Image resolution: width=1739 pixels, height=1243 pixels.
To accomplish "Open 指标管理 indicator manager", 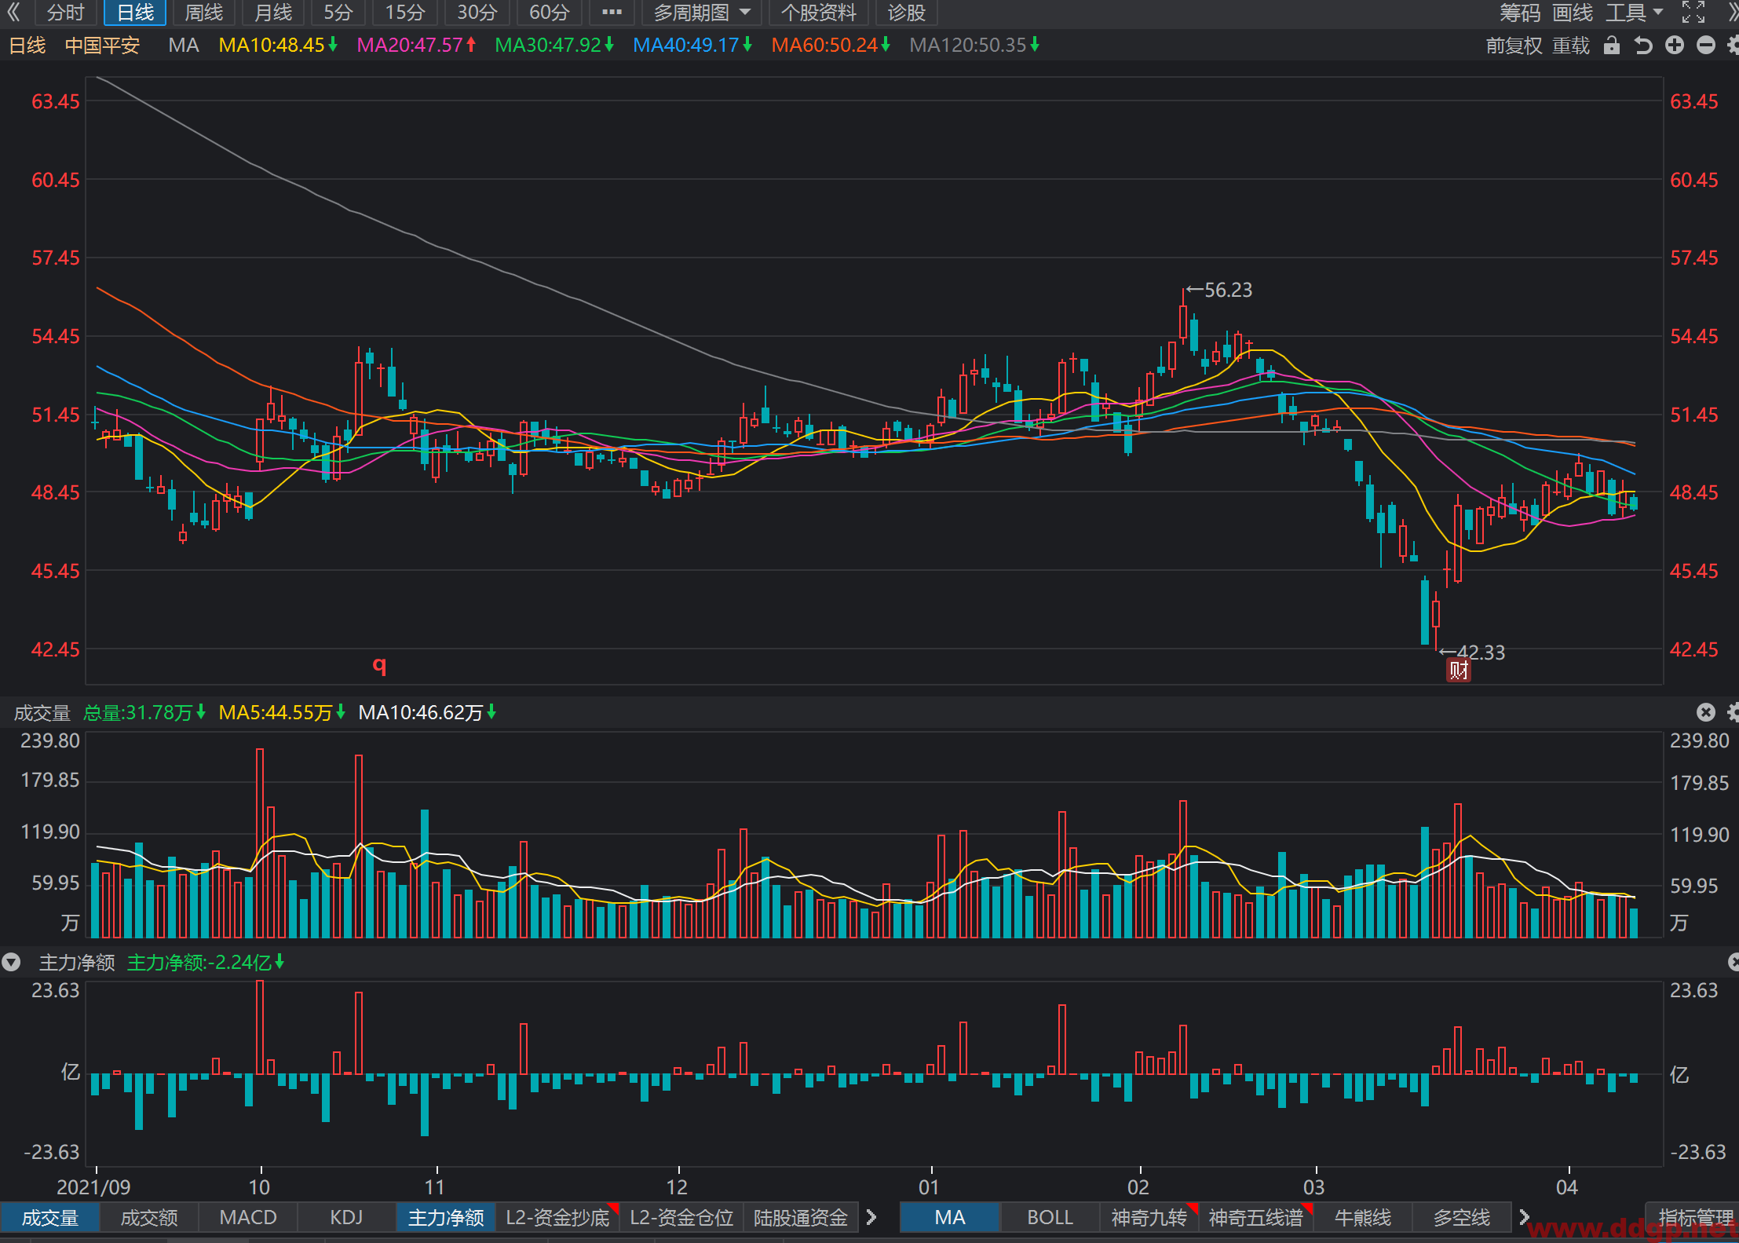I will coord(1695,1217).
